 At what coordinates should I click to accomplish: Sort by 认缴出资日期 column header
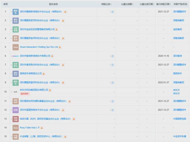147,4
